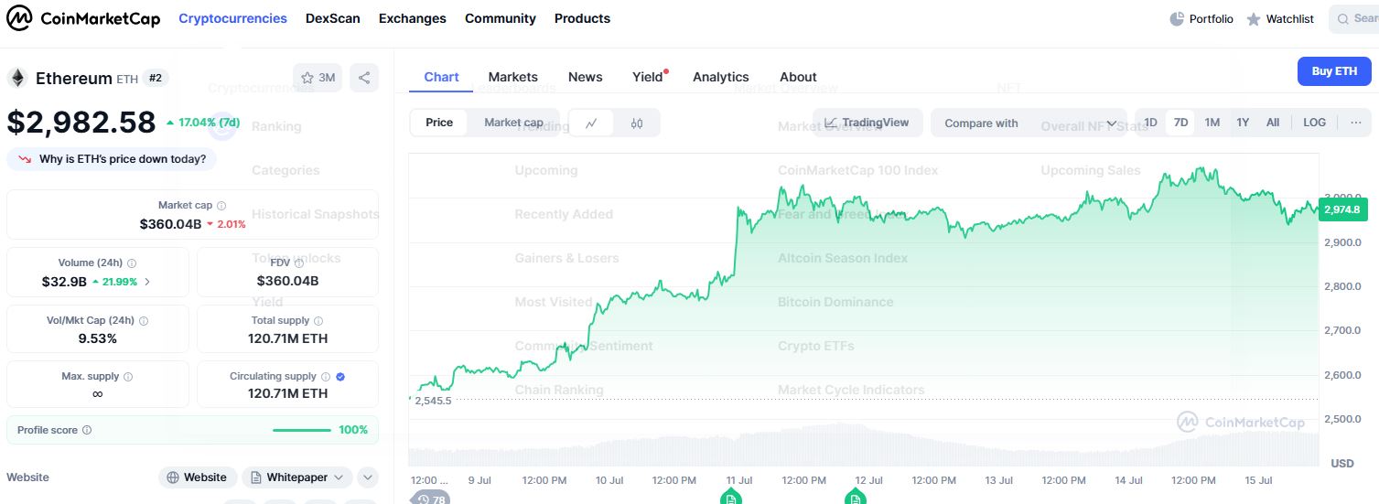1379x504 pixels.
Task: Switch to the Yield tab
Action: (x=648, y=77)
